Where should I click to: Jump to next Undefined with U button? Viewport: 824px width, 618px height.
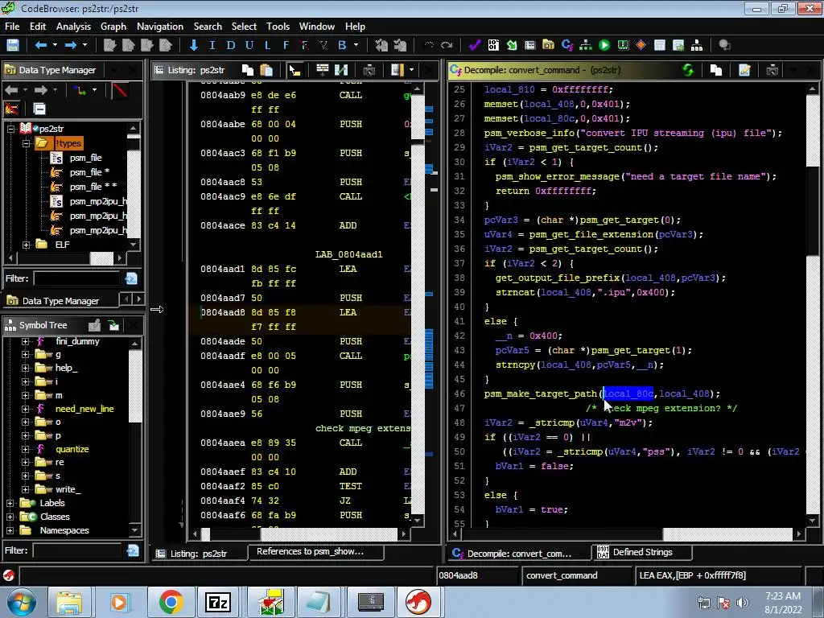point(249,45)
